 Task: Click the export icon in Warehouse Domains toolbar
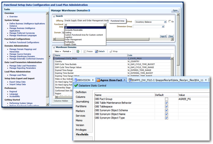click(78, 52)
